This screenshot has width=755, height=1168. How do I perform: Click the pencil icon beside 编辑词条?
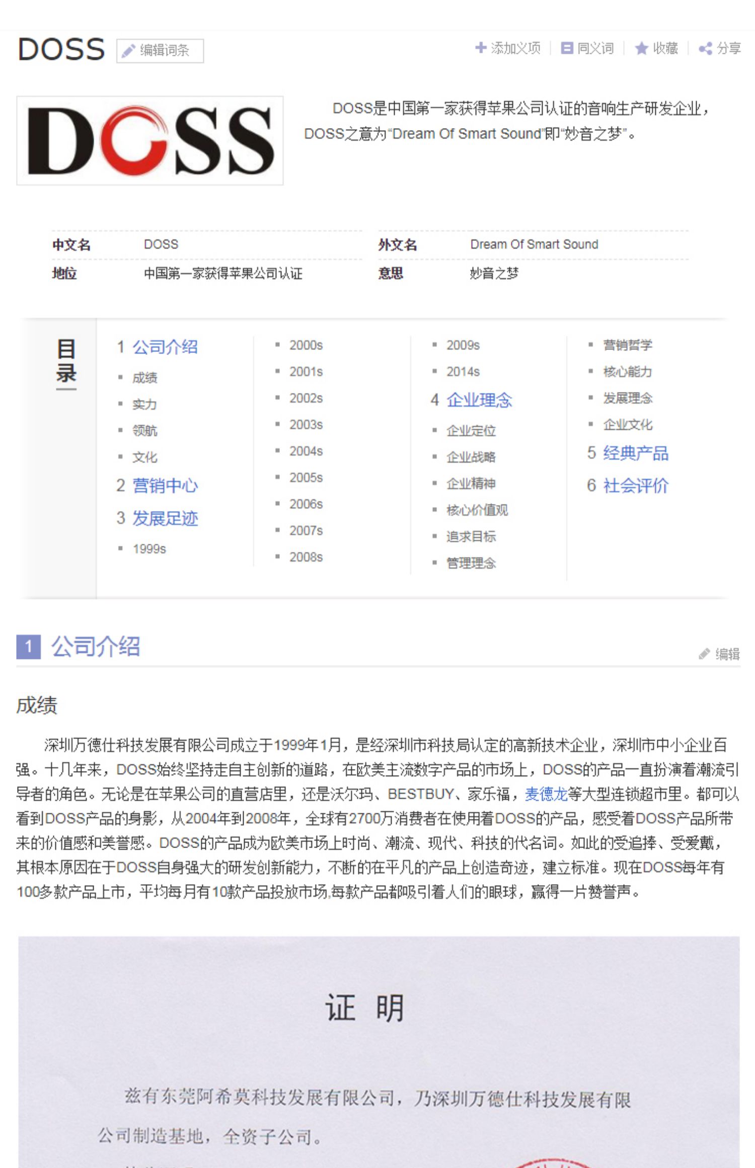[x=128, y=51]
